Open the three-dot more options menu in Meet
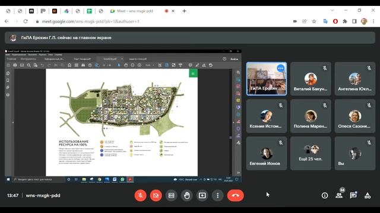The width and height of the screenshot is (380, 213). point(218,195)
